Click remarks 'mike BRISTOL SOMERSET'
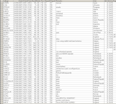116x104 pixels. [x=74, y=98]
